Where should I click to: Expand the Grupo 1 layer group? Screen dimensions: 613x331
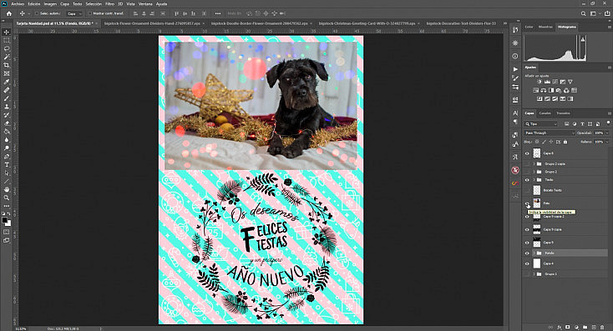pyautogui.click(x=534, y=274)
